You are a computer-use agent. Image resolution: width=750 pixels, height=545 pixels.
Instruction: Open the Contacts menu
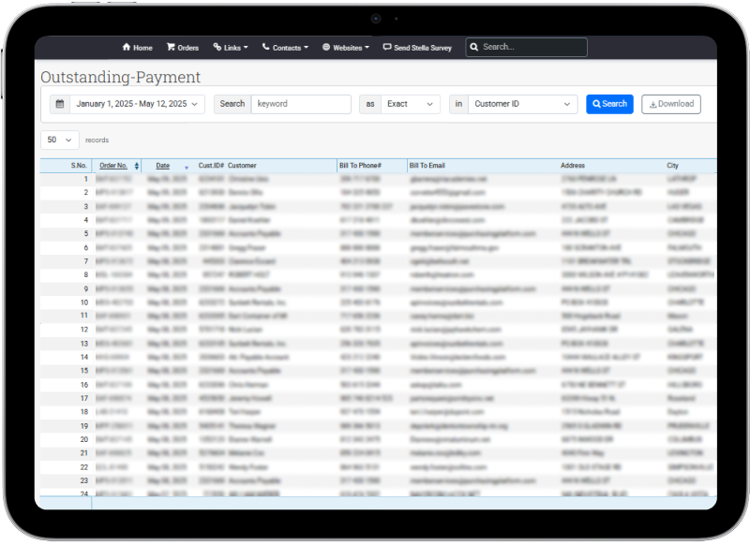[x=285, y=48]
